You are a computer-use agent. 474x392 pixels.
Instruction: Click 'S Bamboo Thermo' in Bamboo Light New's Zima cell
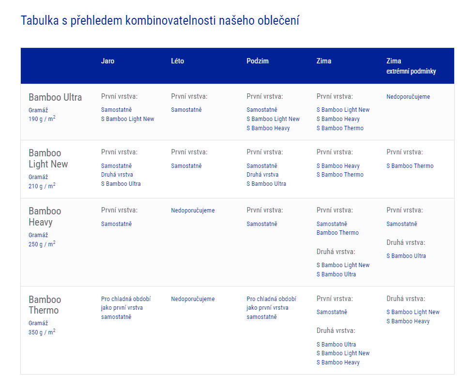point(340,175)
